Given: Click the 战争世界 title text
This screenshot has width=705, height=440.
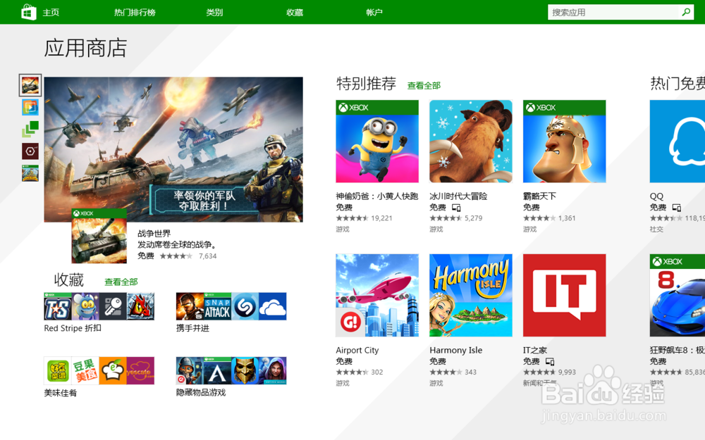Looking at the screenshot, I should pos(154,234).
